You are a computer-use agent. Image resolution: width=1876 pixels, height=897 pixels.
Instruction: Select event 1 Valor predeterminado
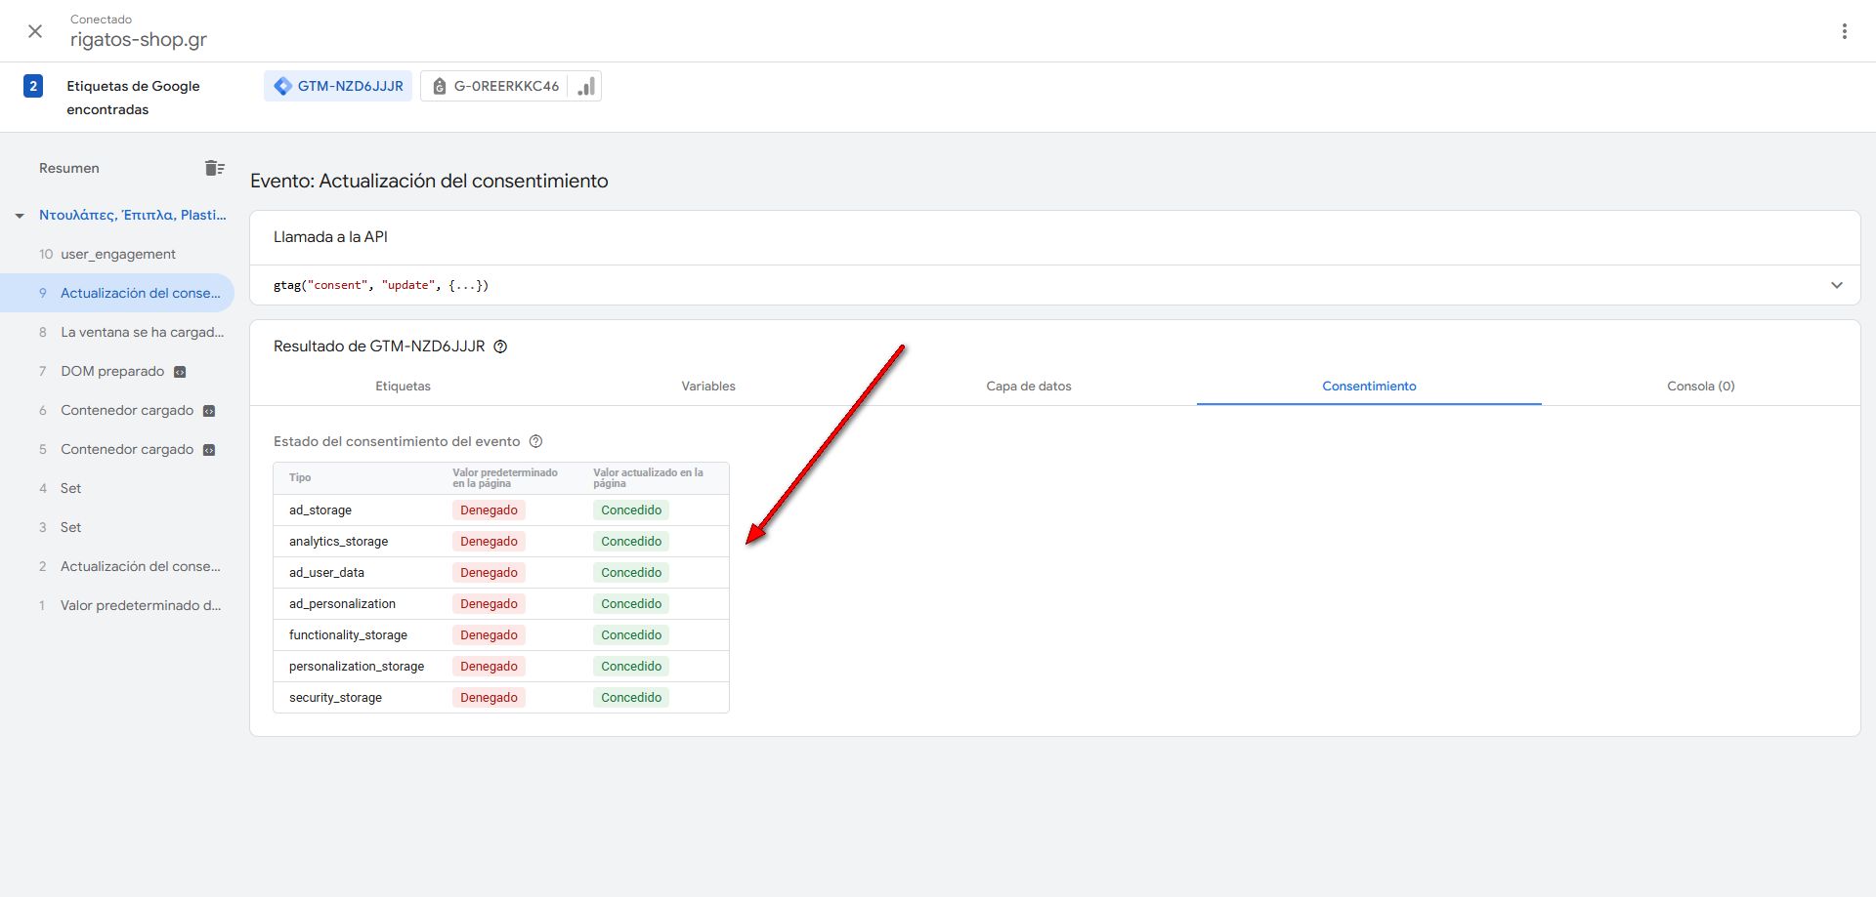coord(117,605)
